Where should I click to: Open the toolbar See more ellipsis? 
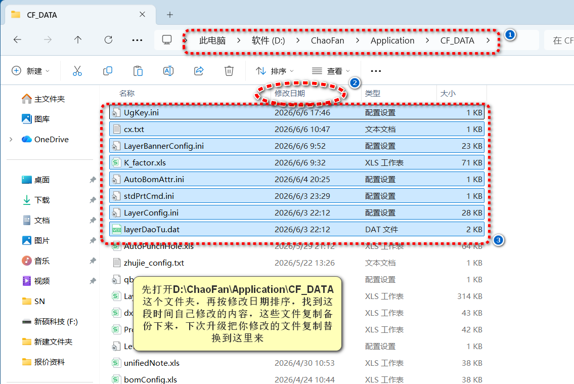coord(376,71)
